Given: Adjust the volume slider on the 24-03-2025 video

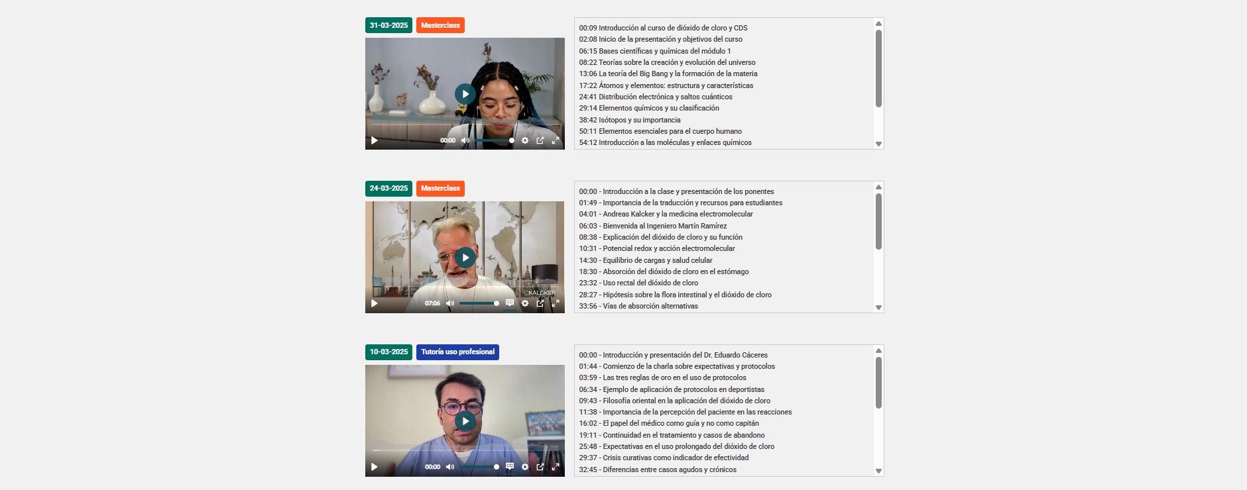Looking at the screenshot, I should (x=479, y=303).
